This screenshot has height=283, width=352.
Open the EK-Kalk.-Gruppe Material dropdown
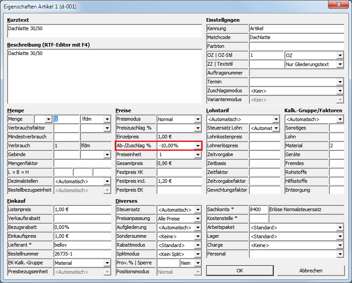(x=107, y=263)
